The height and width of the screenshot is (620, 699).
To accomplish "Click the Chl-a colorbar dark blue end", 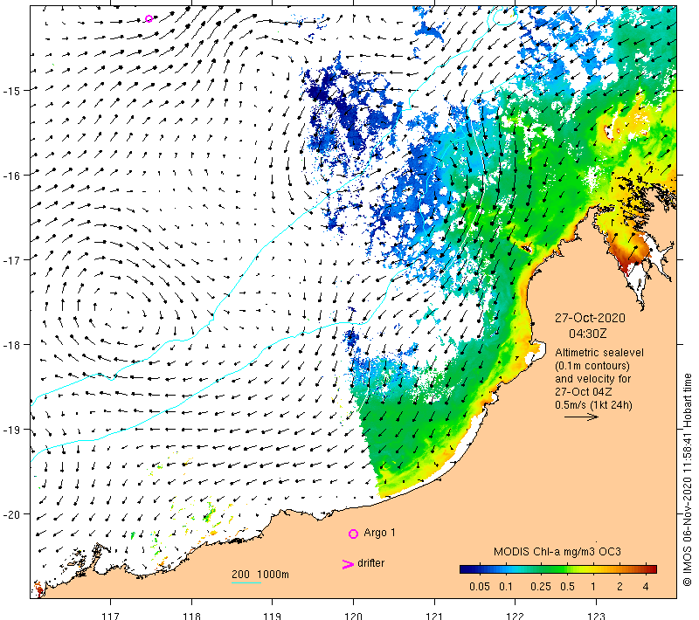I will (x=464, y=568).
